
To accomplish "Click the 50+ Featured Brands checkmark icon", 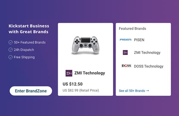I will pos(10,42).
